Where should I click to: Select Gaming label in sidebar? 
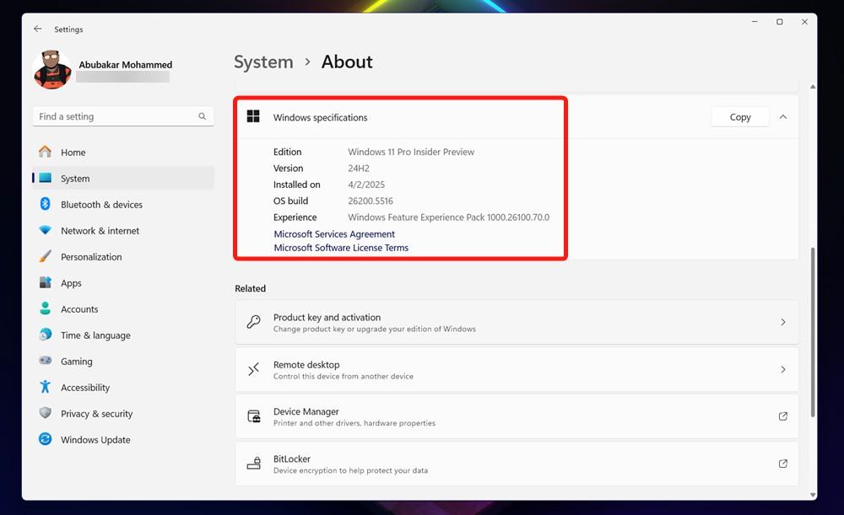pyautogui.click(x=77, y=362)
